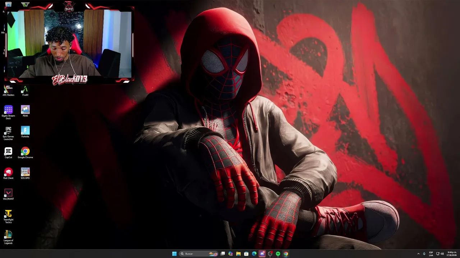Screen dimensions: 460x258
Task: Open Spotify from the taskbar
Action: point(278,254)
